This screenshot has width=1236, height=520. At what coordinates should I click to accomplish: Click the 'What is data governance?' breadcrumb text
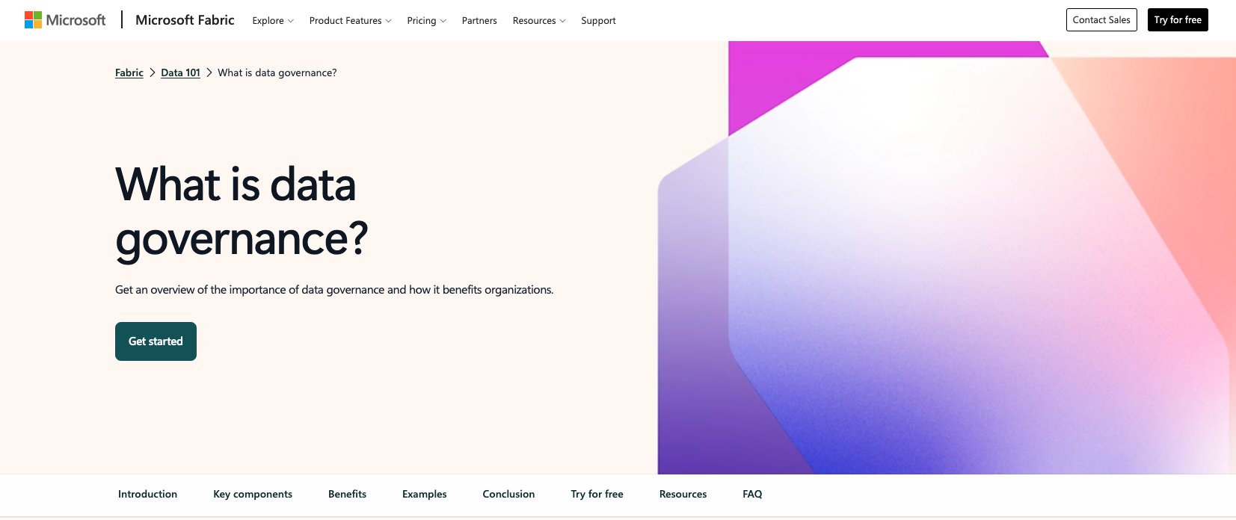point(277,72)
